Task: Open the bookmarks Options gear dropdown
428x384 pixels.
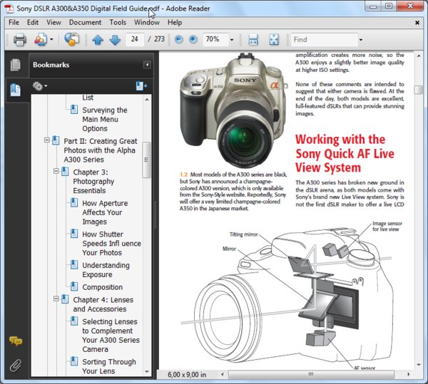Action: coord(40,85)
